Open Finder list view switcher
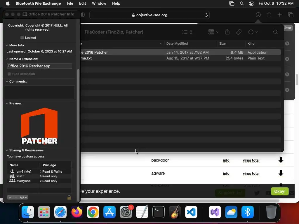The height and width of the screenshot is (224, 299). [187, 32]
